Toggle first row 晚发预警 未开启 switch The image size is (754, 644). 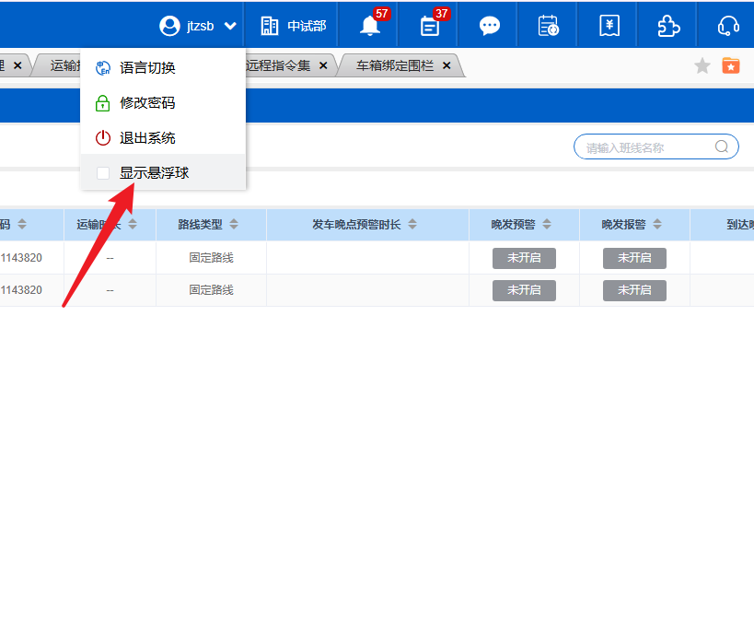pyautogui.click(x=524, y=258)
